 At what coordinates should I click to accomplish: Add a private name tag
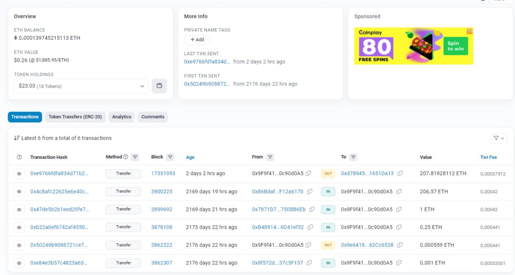[x=197, y=40]
